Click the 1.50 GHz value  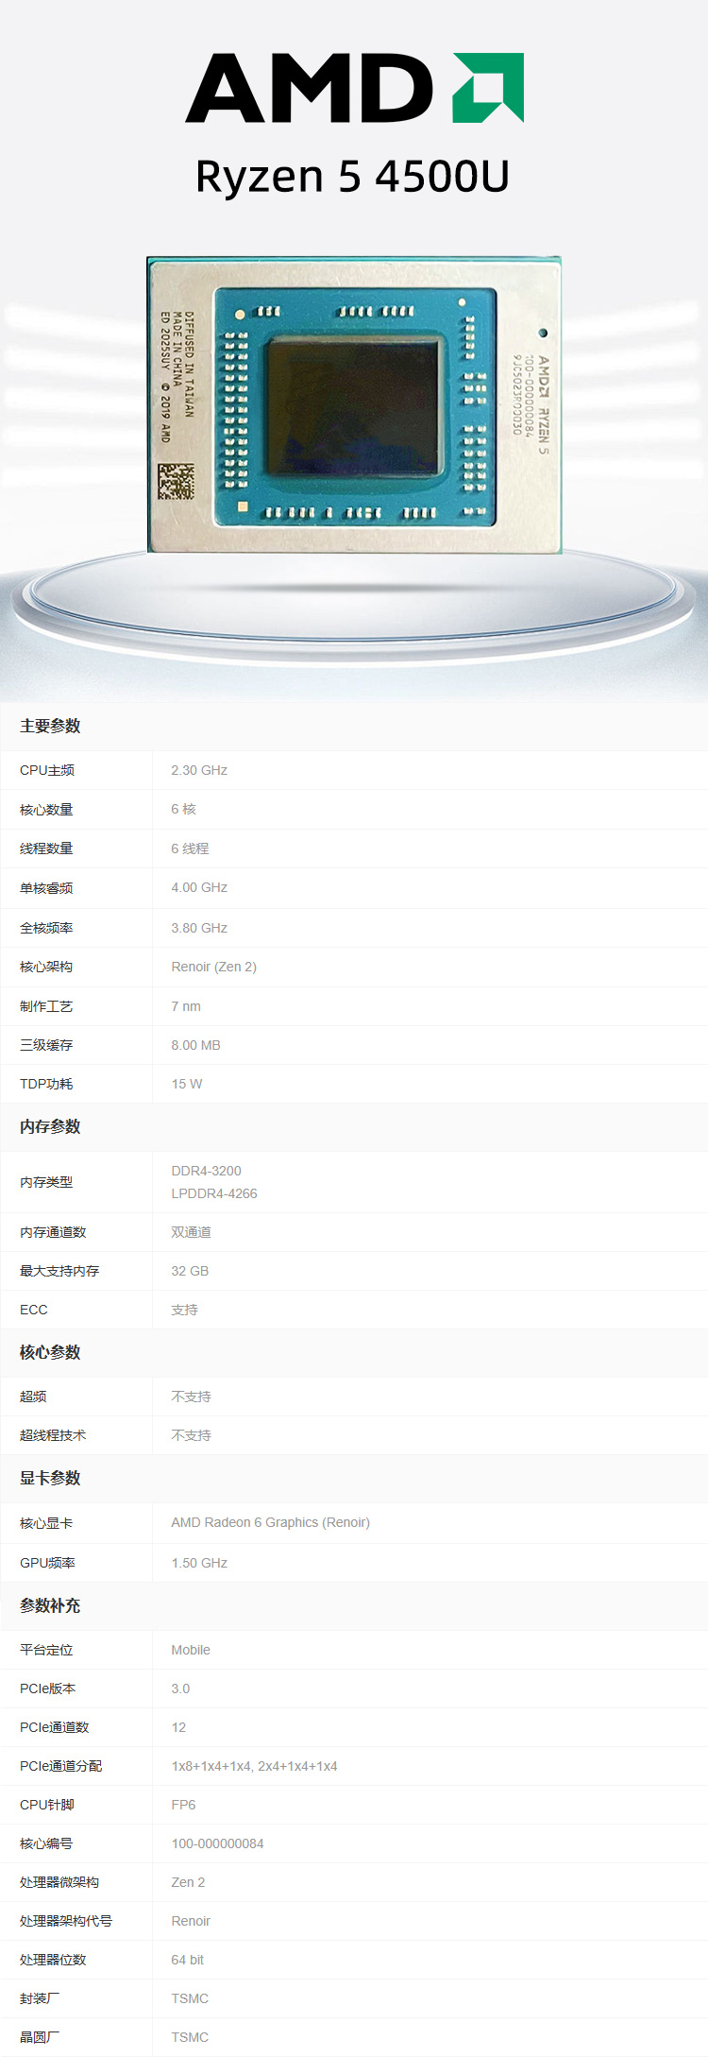coord(199,1563)
